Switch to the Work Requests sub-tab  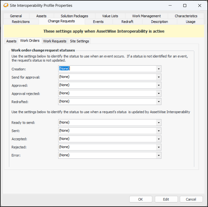coord(55,41)
